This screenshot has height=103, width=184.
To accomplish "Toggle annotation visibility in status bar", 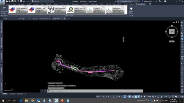I will [139, 97].
